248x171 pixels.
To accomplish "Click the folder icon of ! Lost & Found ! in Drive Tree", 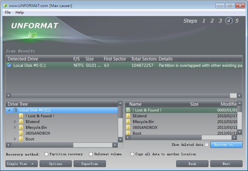I will (x=21, y=116).
